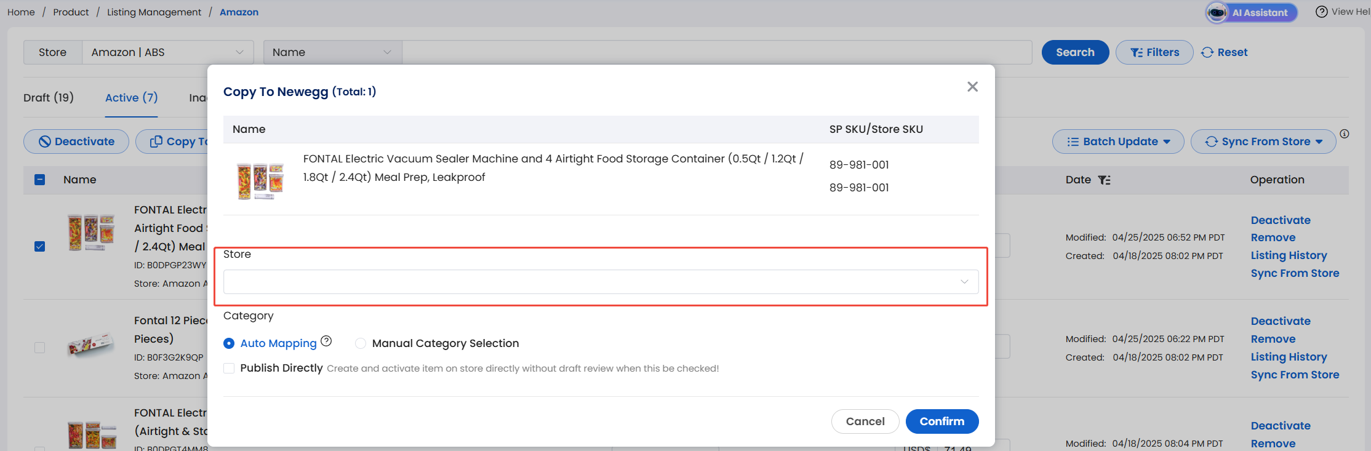Click Deactivate link for Fontal 12 Piece row
Viewport: 1371px width, 451px height.
pyautogui.click(x=1281, y=321)
